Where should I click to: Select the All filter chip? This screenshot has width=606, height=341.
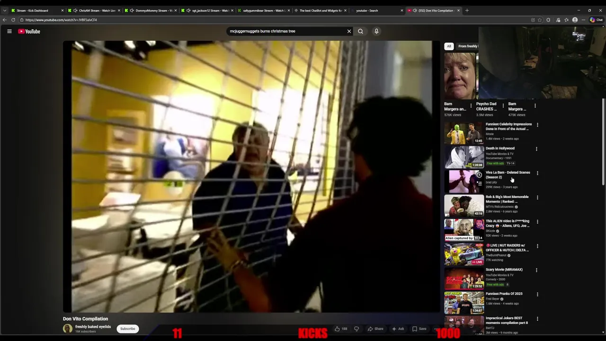pos(449,46)
